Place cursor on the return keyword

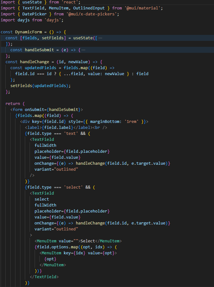tap(13, 103)
